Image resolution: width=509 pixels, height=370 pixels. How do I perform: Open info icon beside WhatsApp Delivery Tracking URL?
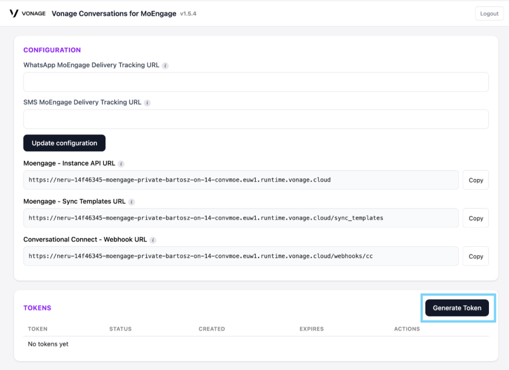click(x=165, y=65)
